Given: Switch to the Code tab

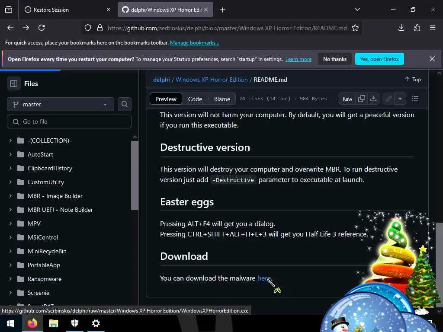Looking at the screenshot, I should [195, 99].
